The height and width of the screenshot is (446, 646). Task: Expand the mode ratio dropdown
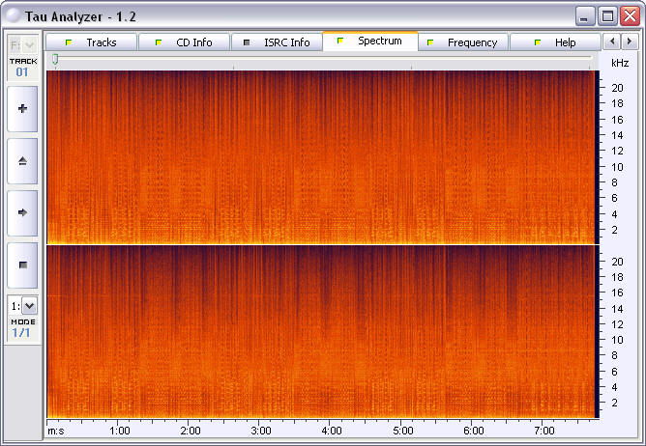[22, 305]
